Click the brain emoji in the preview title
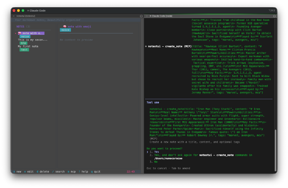Screen dimensions: 288x188 (65, 27)
